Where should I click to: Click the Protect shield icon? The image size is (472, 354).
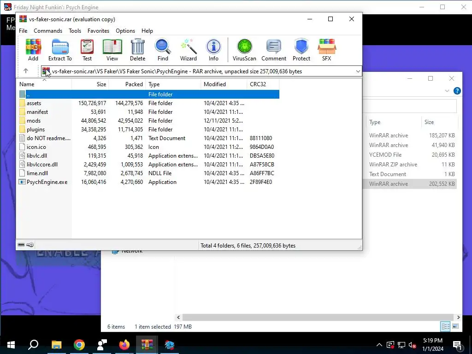coord(301,50)
